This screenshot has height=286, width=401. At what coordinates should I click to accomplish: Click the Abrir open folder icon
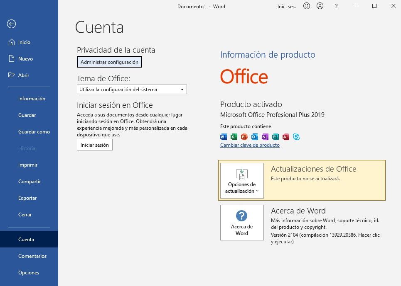click(x=12, y=75)
